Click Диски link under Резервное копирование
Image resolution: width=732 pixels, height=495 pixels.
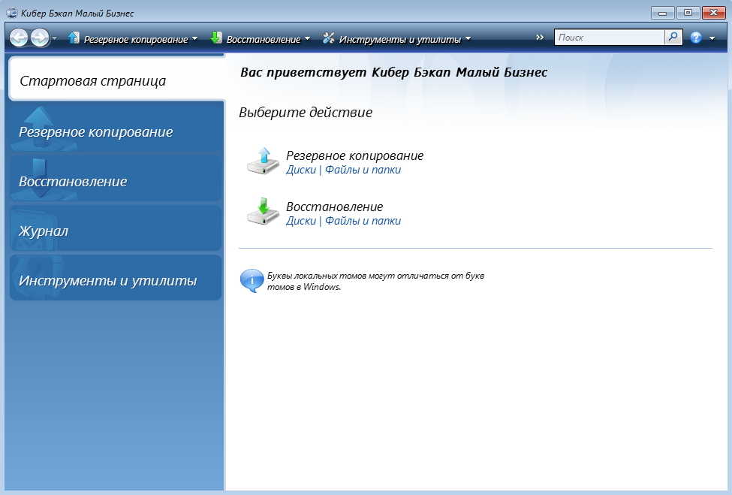pos(301,170)
